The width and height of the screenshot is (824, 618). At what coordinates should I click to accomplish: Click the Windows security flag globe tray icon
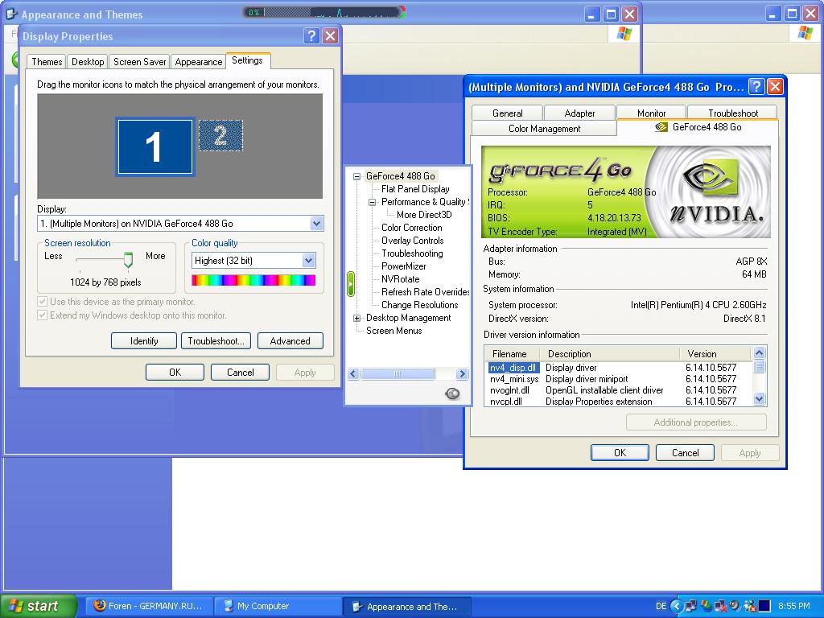coord(707,606)
